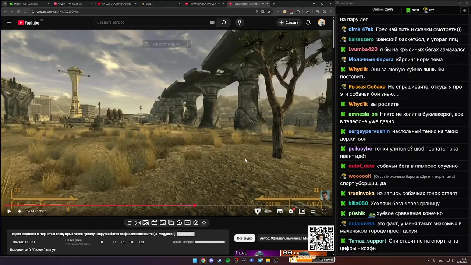The height and width of the screenshot is (265, 471).
Task: Go to YouTube home via logo
Action: click(x=28, y=22)
